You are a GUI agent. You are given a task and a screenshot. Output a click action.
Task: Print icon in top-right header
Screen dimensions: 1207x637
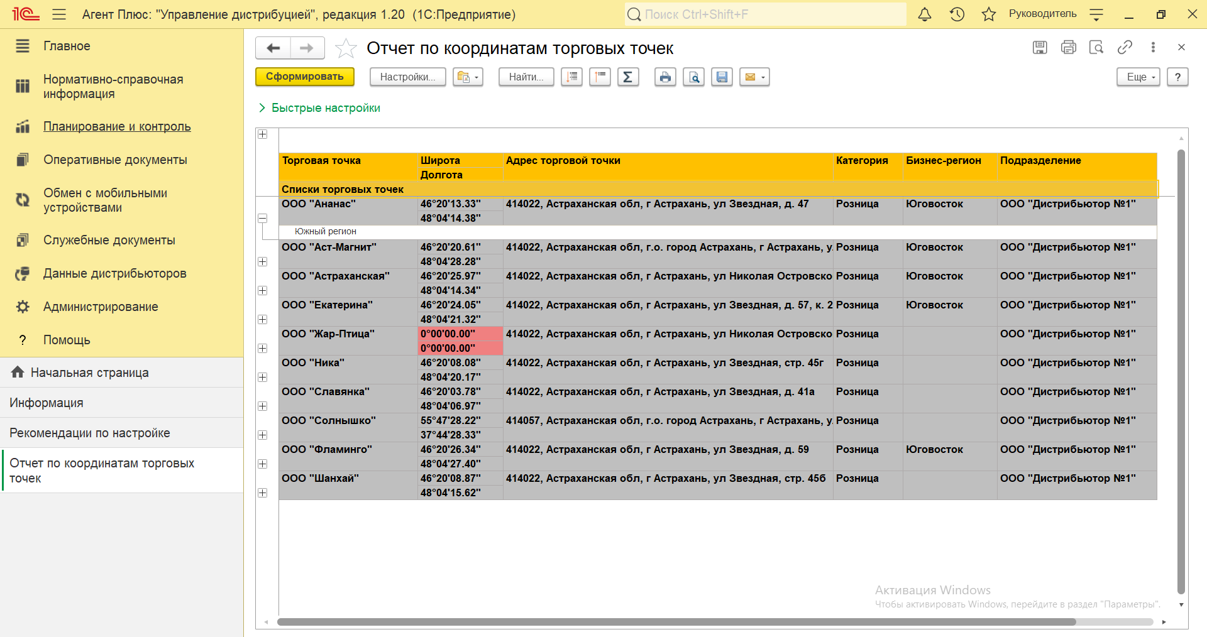pyautogui.click(x=1068, y=47)
